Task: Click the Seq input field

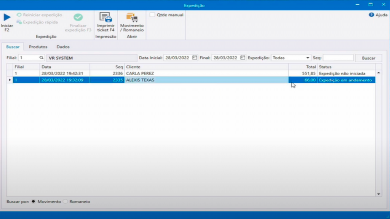Action: tap(338, 58)
